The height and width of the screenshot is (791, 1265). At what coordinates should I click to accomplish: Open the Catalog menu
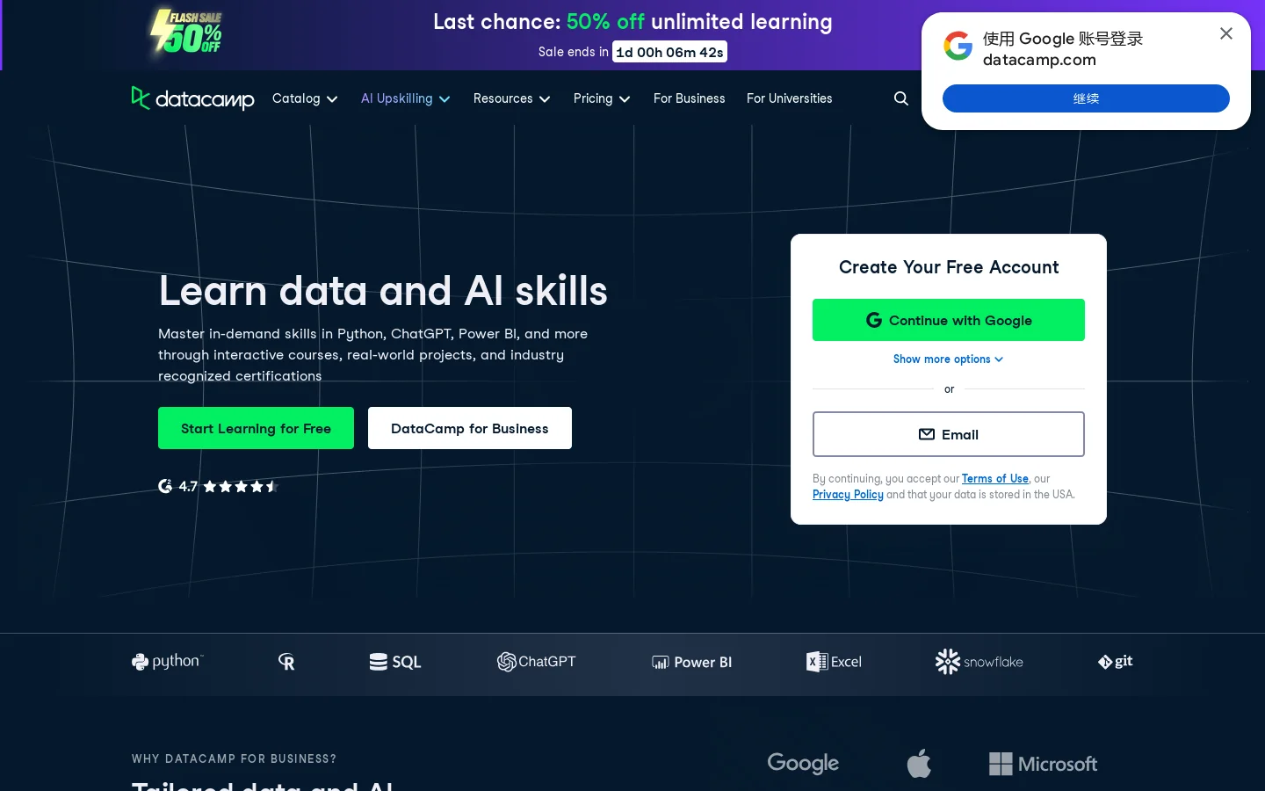305,98
